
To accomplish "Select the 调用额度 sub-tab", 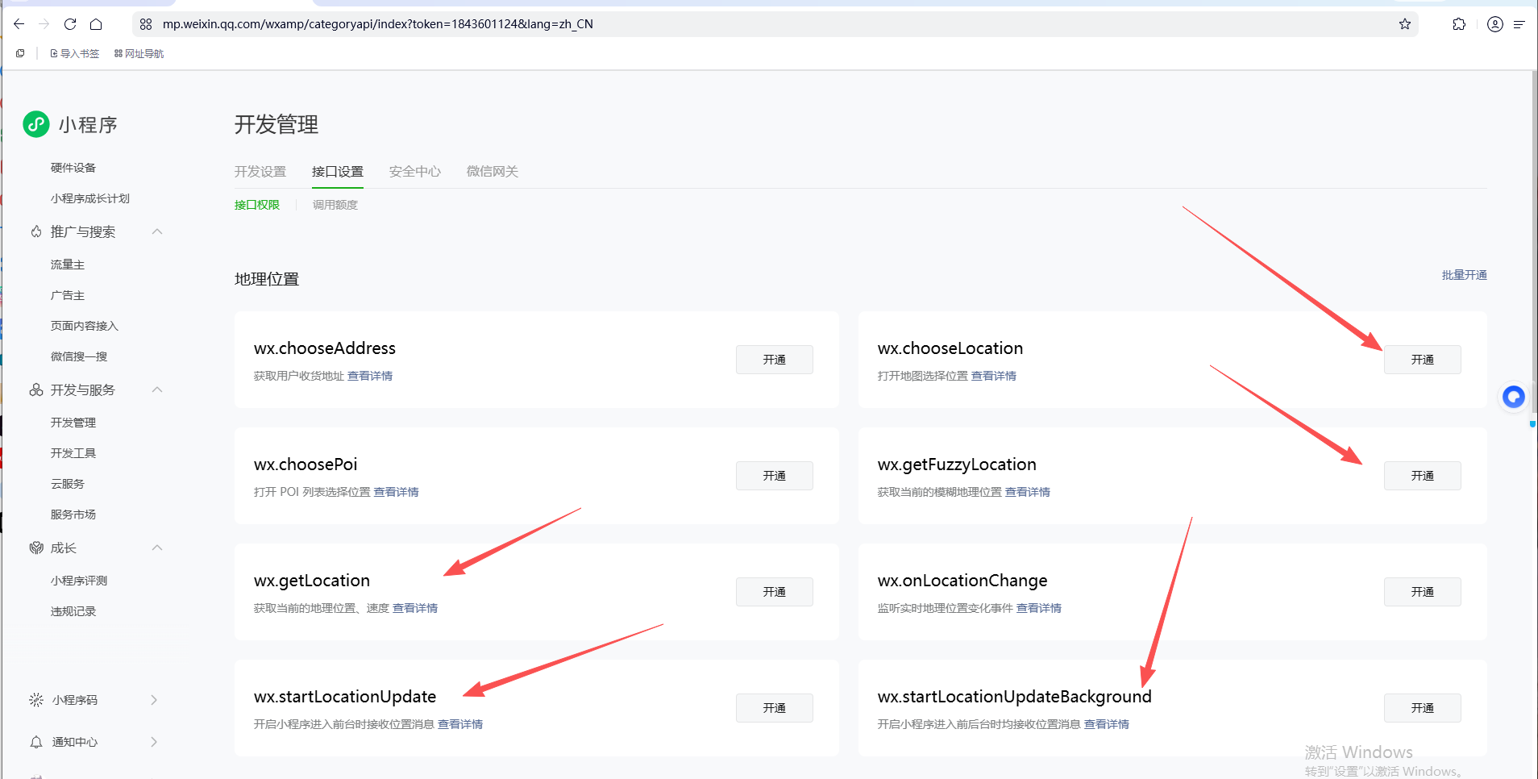I will (335, 205).
